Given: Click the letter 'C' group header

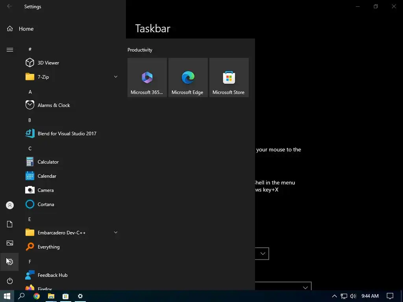Looking at the screenshot, I should point(30,148).
